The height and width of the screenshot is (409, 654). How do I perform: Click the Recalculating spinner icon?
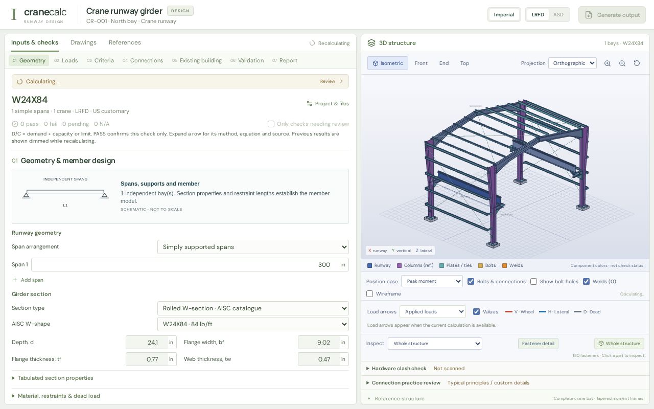click(x=312, y=43)
